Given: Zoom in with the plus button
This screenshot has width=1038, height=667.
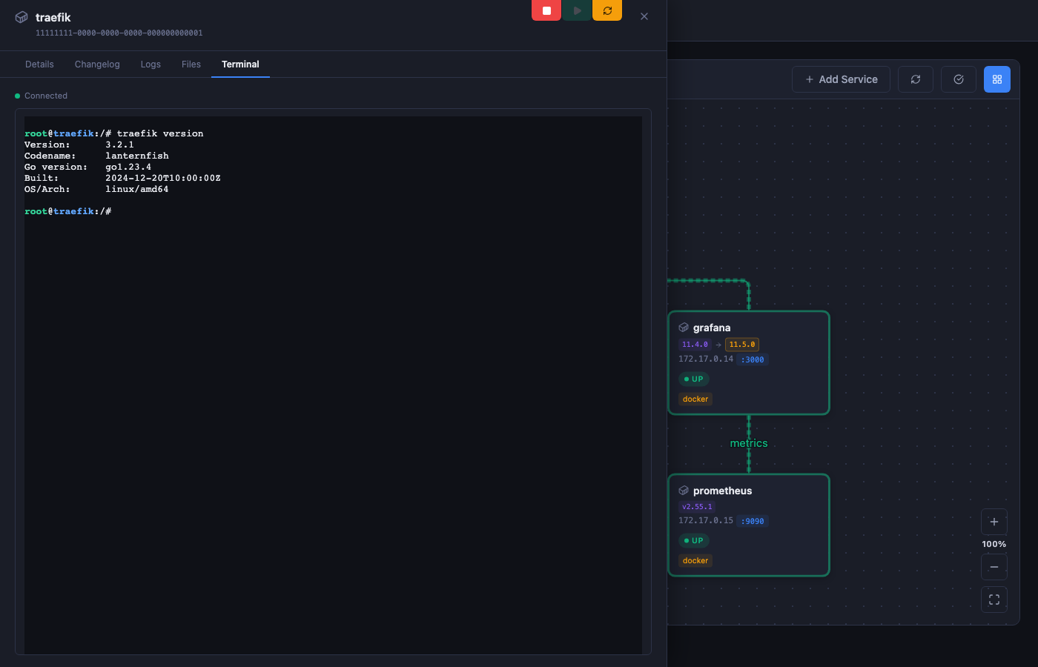Looking at the screenshot, I should point(994,522).
